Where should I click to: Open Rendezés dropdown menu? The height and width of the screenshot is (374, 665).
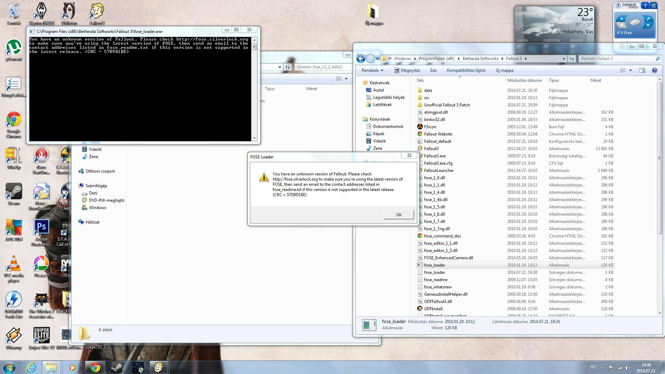pyautogui.click(x=373, y=70)
